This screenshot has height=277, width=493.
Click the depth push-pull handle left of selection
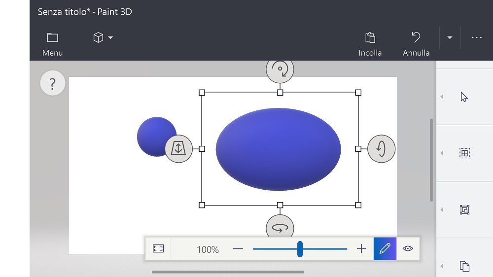coord(178,148)
